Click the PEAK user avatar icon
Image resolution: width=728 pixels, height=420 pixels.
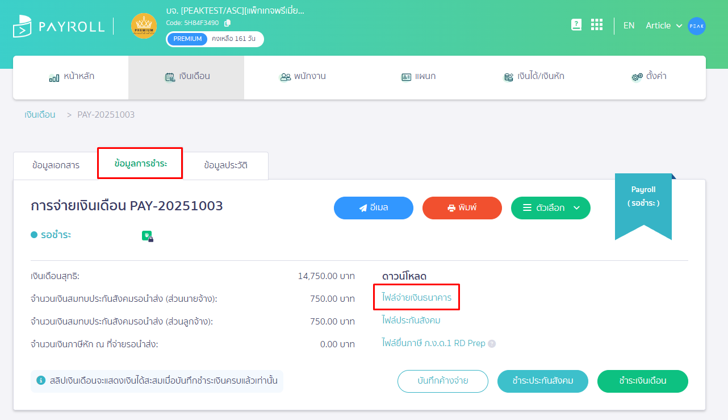tap(697, 26)
